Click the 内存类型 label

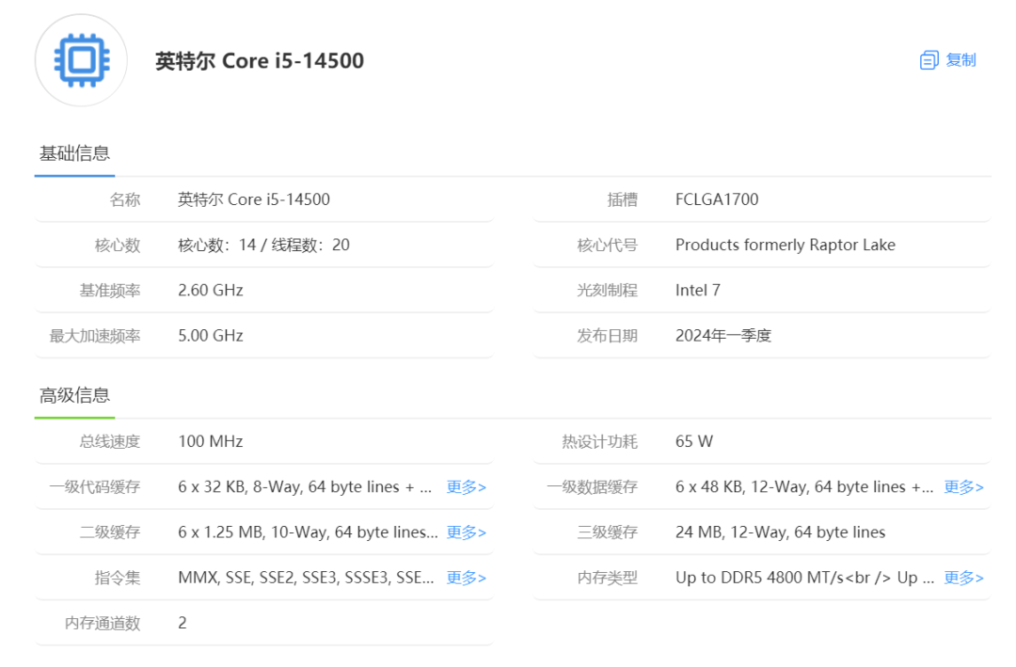[607, 578]
